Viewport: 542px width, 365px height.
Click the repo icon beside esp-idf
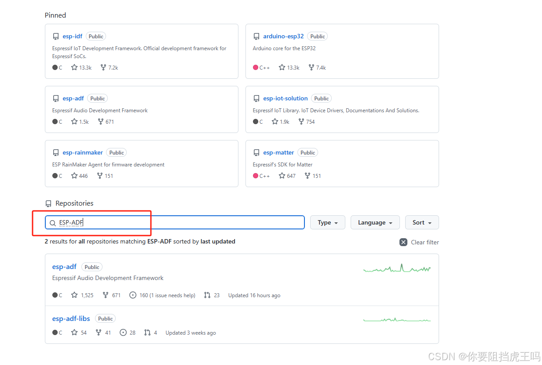[x=56, y=37]
